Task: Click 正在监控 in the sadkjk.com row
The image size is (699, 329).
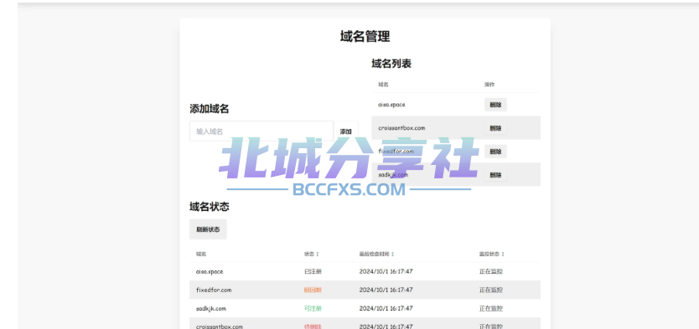Action: [491, 309]
